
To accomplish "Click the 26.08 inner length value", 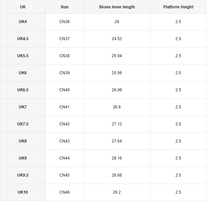I will 117,90.
